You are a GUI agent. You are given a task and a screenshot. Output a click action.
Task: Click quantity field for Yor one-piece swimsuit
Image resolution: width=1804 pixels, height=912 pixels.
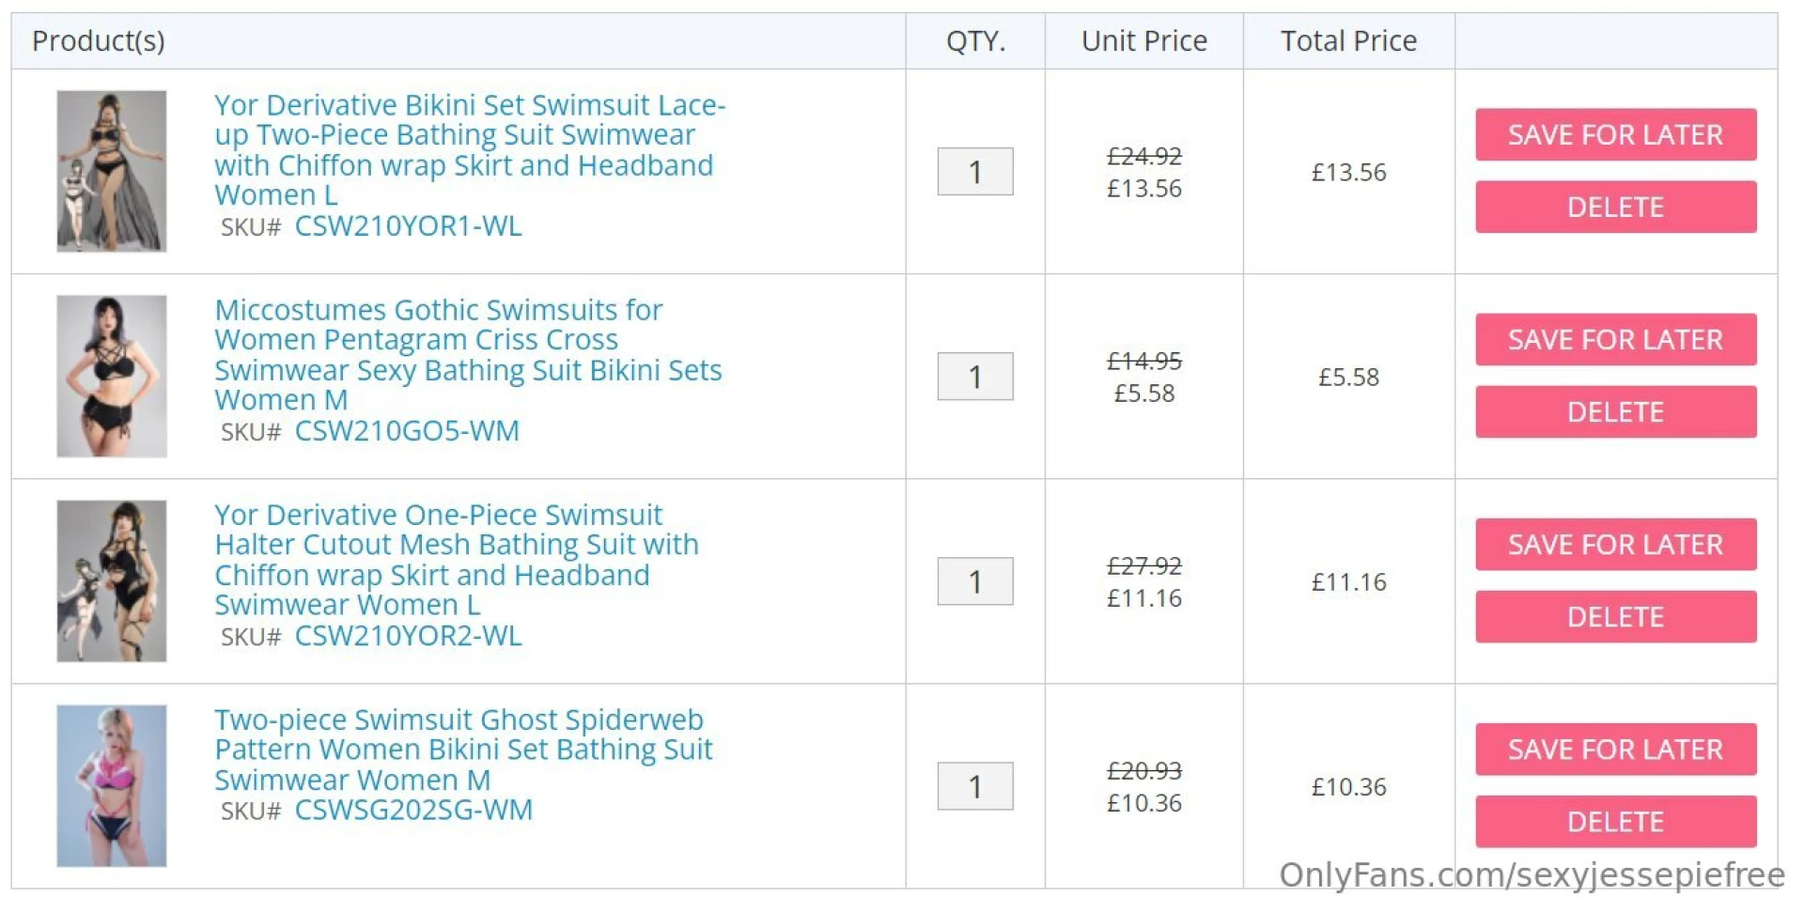(x=974, y=581)
